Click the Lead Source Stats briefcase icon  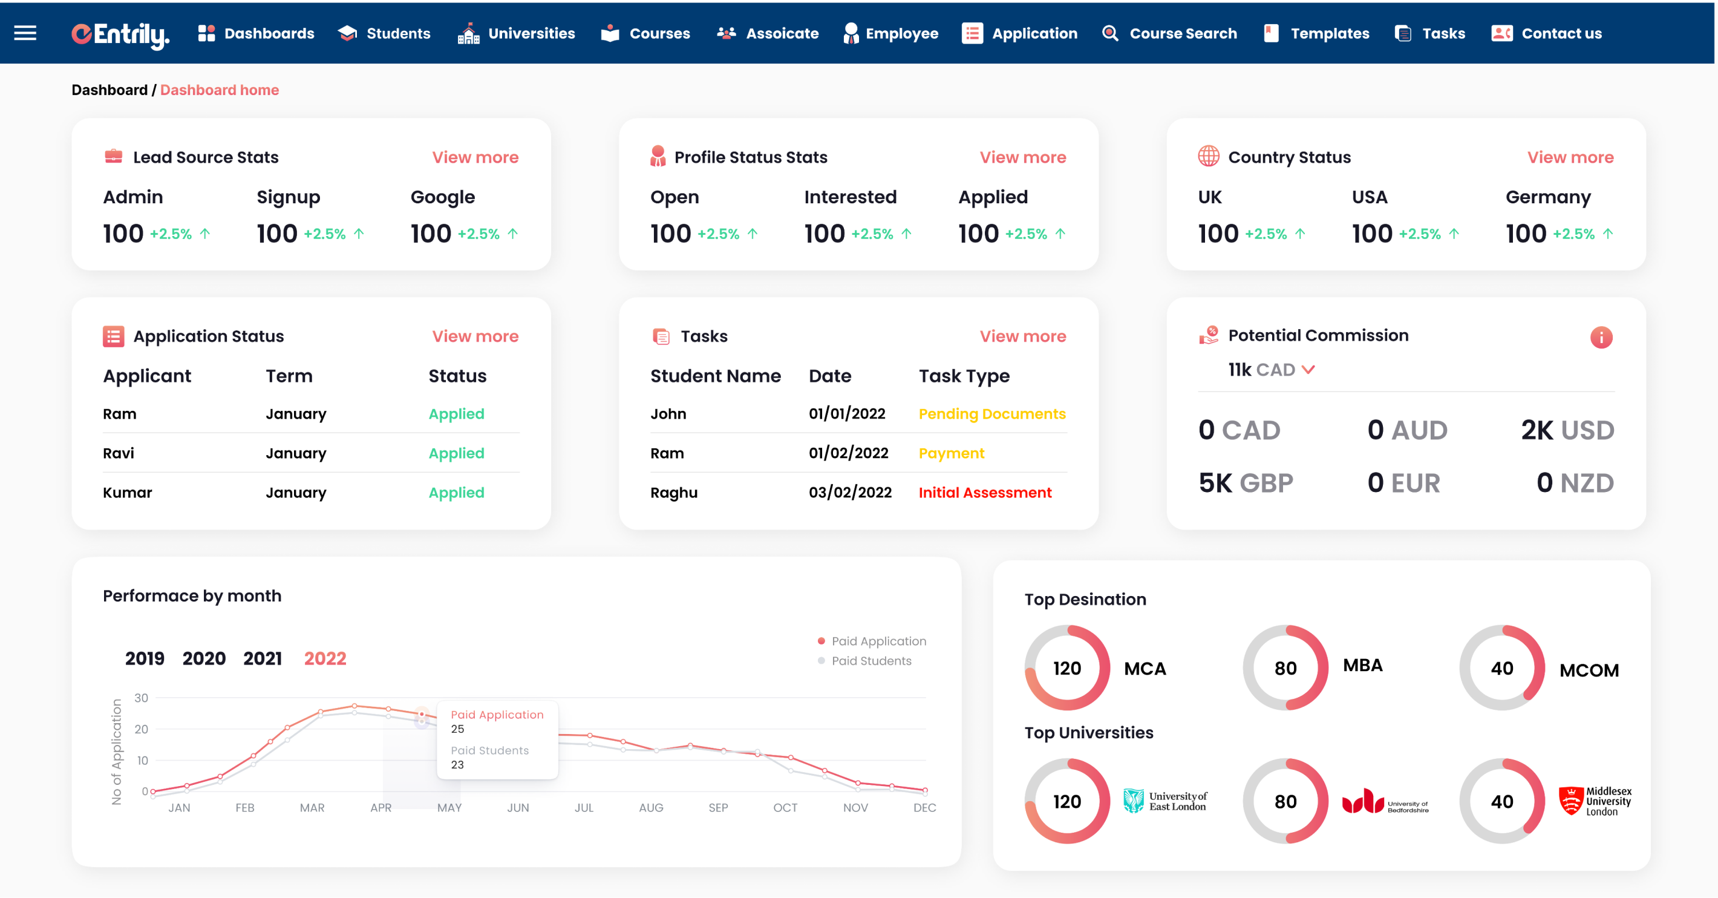pyautogui.click(x=113, y=156)
